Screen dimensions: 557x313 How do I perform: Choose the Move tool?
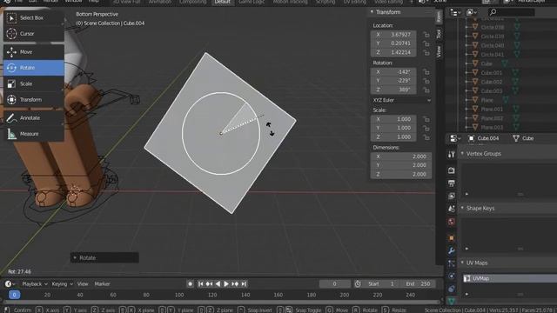[x=34, y=52]
